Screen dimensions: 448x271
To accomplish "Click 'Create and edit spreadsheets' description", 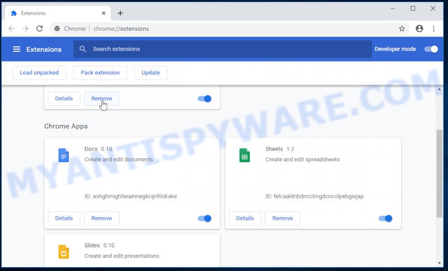I will 303,160.
